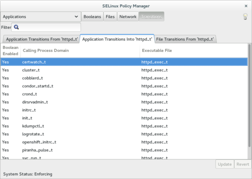Click the Revert button
This screenshot has width=252, height=179.
coord(243,164)
